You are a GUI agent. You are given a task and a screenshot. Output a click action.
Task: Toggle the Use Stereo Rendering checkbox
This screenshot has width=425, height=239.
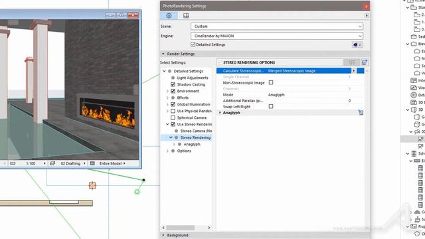pyautogui.click(x=173, y=124)
